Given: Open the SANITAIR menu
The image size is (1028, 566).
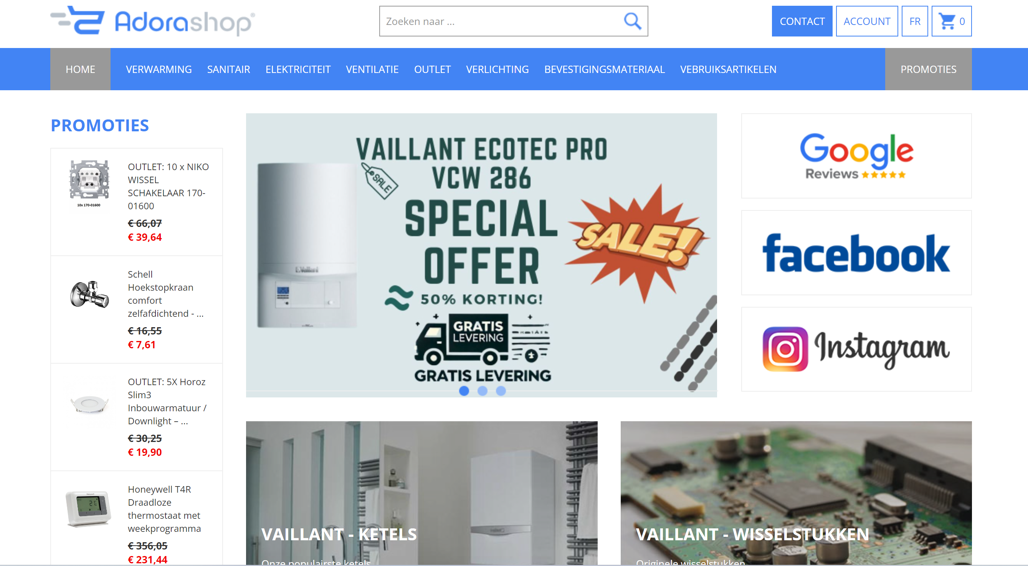Looking at the screenshot, I should 228,69.
